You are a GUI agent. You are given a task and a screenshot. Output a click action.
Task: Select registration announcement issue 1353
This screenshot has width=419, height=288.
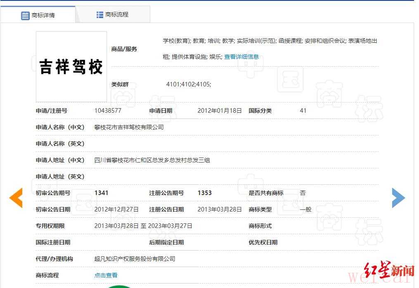pyautogui.click(x=204, y=193)
